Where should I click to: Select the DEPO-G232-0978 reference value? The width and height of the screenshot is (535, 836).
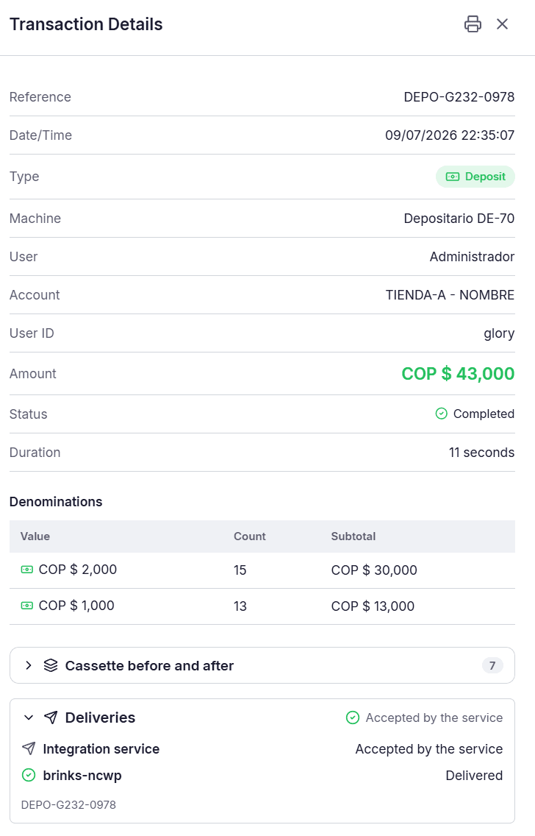coord(459,97)
